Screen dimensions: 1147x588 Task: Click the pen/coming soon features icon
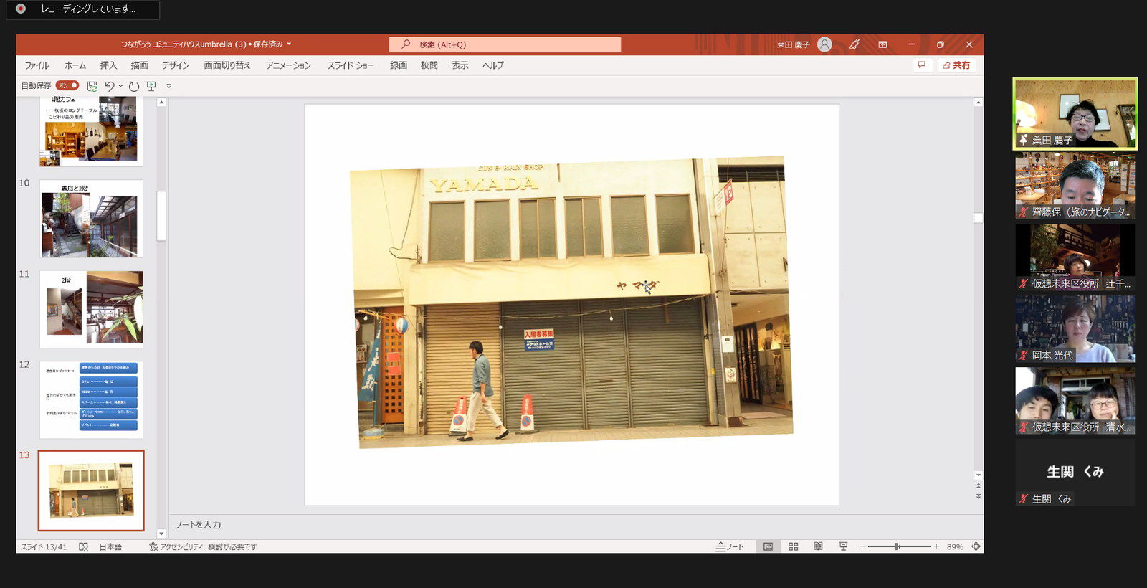pos(855,44)
